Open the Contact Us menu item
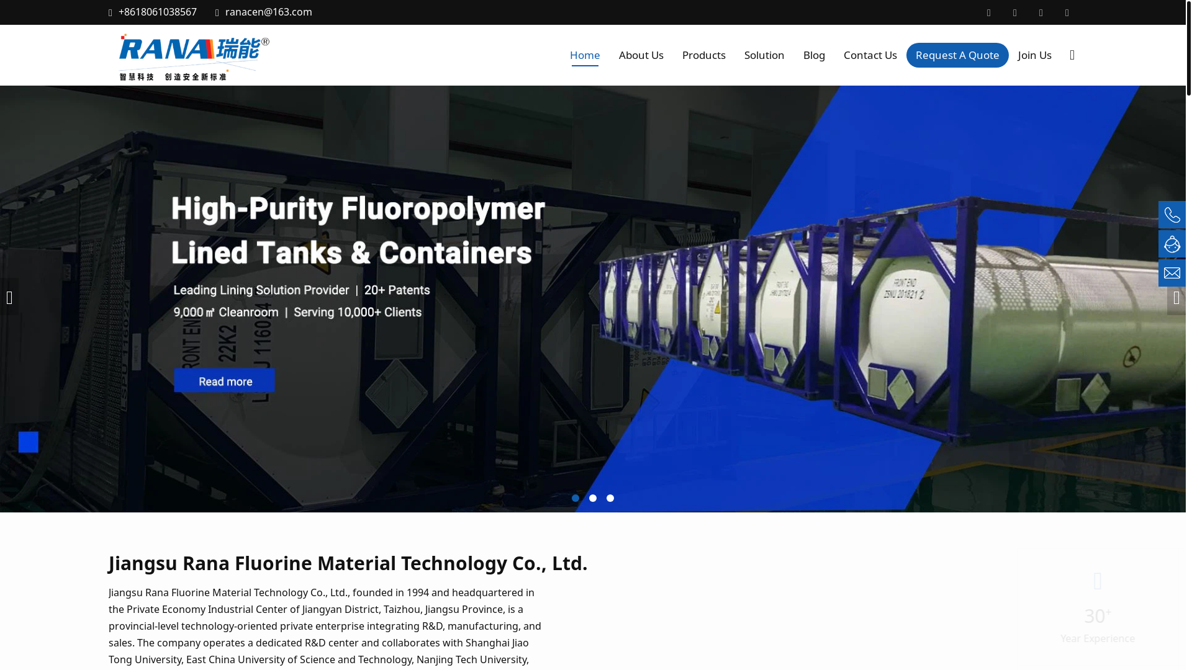The height and width of the screenshot is (670, 1192). coord(870,55)
